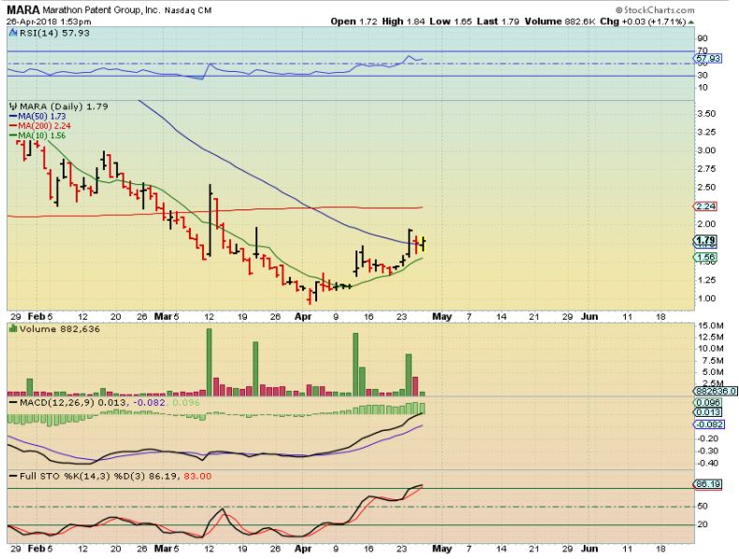This screenshot has width=739, height=559.
Task: Click the 86.19 stochastic value tag on the right
Action: pyautogui.click(x=708, y=484)
